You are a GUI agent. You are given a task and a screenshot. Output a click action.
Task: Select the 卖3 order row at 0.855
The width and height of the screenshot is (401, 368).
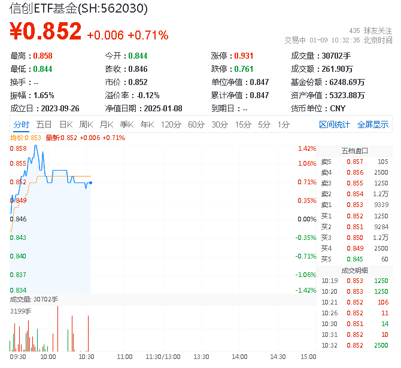(354, 183)
